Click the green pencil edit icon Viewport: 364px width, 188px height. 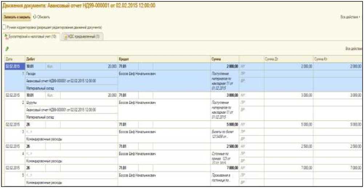click(7, 49)
